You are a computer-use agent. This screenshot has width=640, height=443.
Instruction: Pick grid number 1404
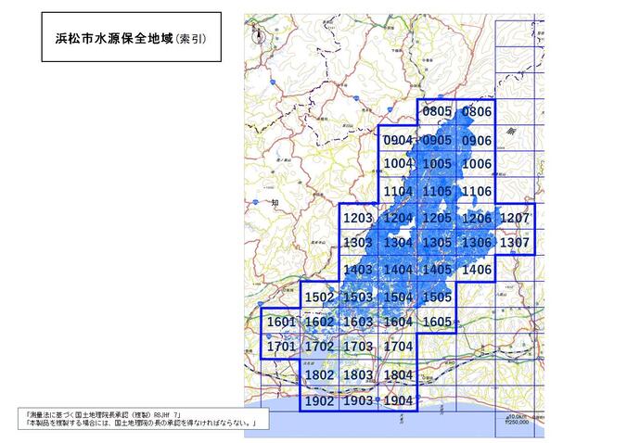coord(398,269)
